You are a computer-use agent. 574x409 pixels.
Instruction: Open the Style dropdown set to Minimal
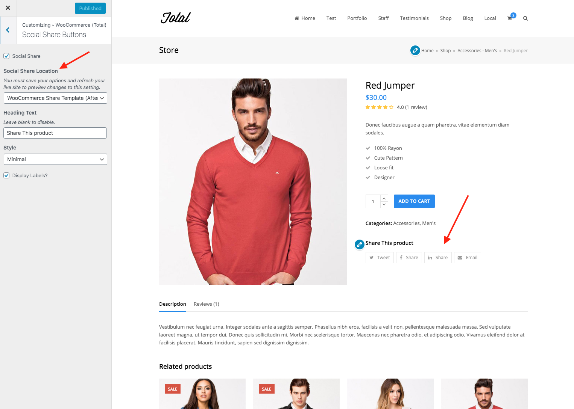pyautogui.click(x=55, y=159)
